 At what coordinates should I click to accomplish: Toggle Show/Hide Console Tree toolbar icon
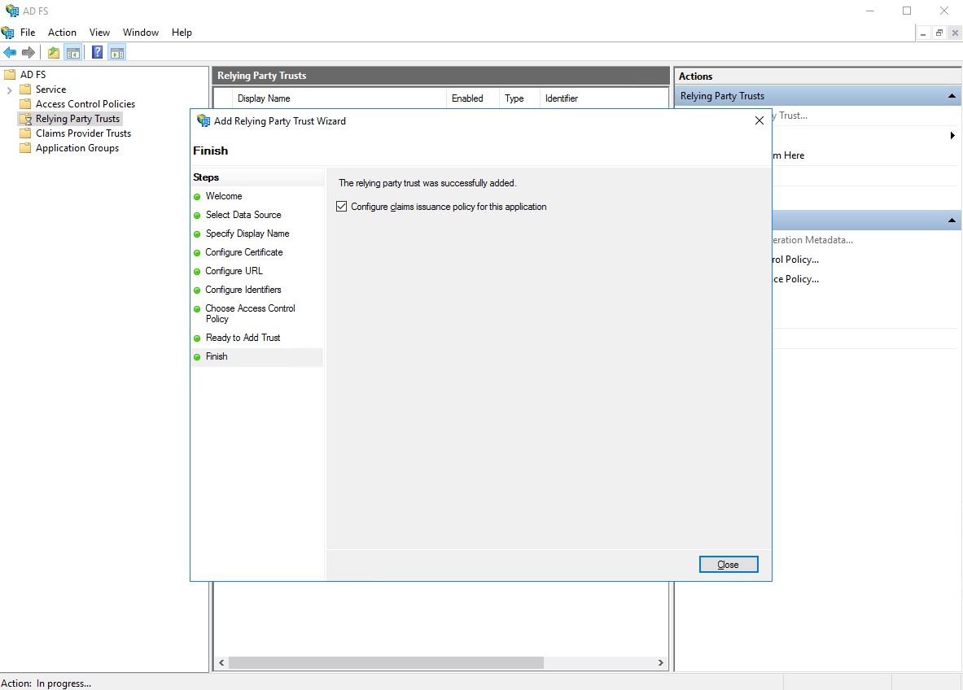coord(73,53)
